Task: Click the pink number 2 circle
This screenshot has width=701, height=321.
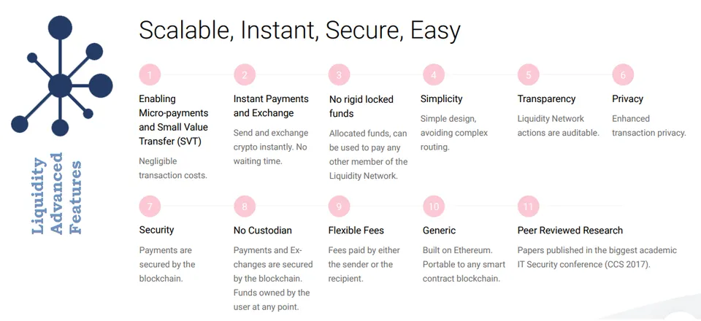Action: (245, 75)
